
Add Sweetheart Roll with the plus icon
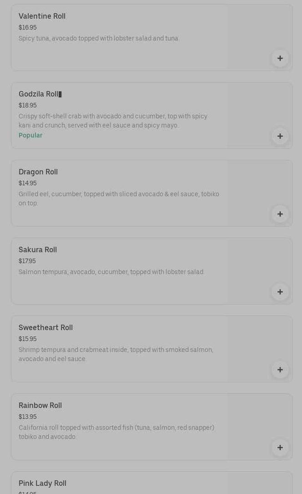tap(280, 370)
